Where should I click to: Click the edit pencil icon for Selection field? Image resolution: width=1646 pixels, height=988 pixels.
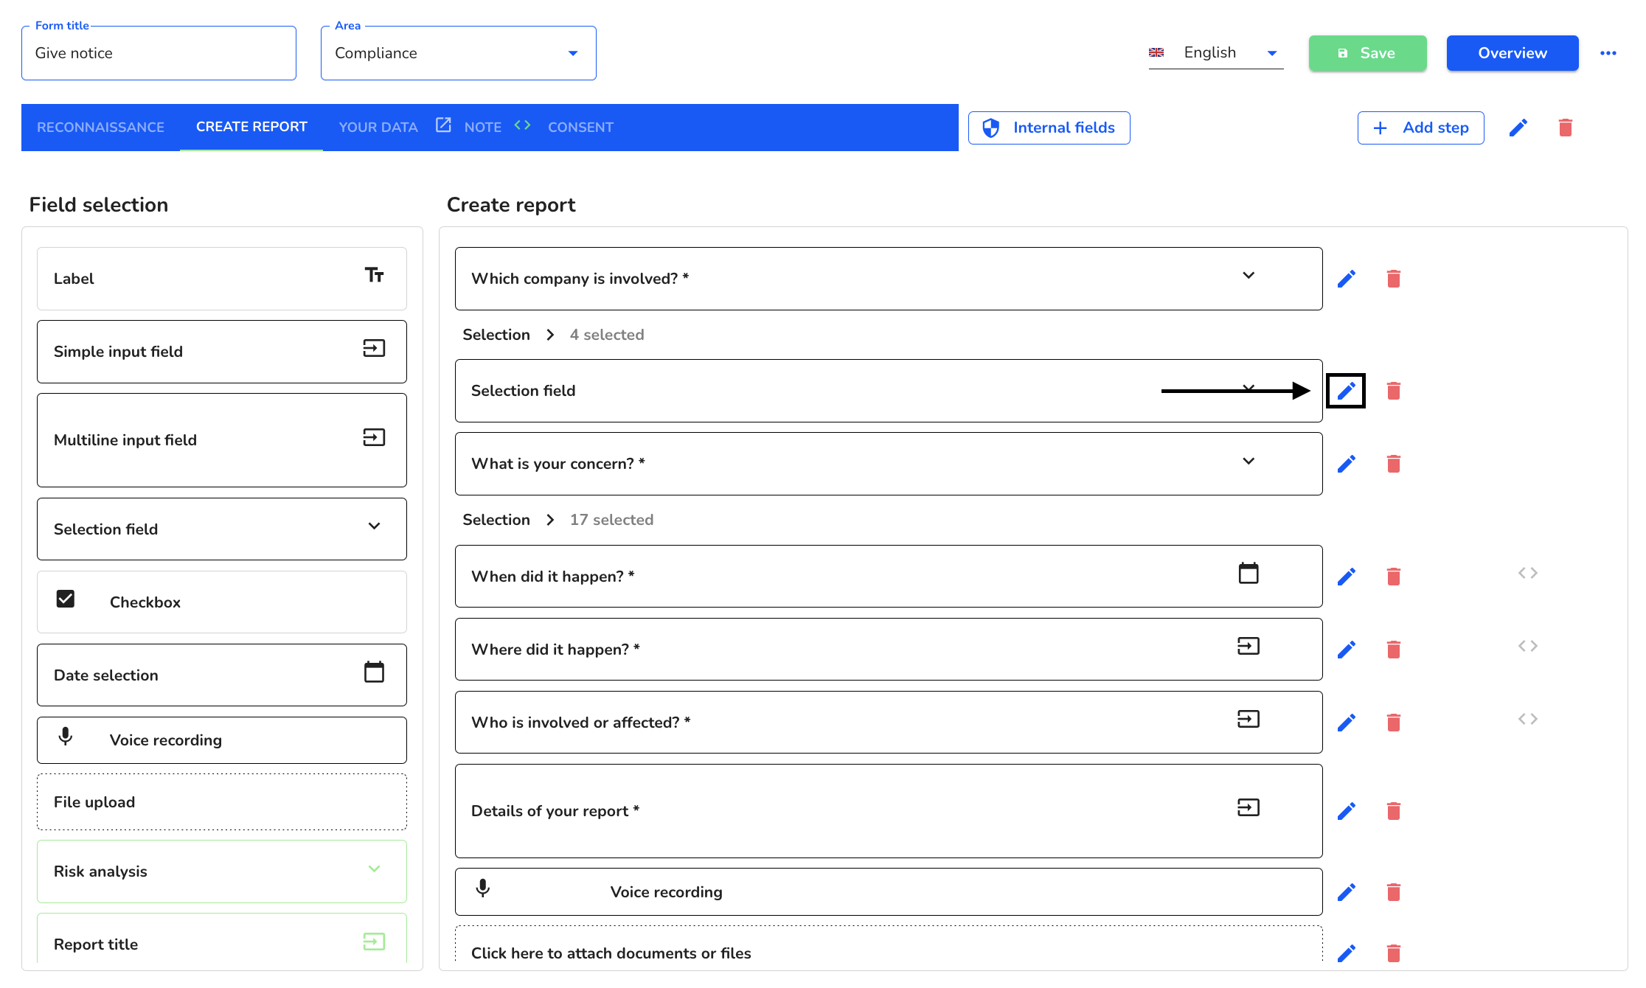(1346, 390)
